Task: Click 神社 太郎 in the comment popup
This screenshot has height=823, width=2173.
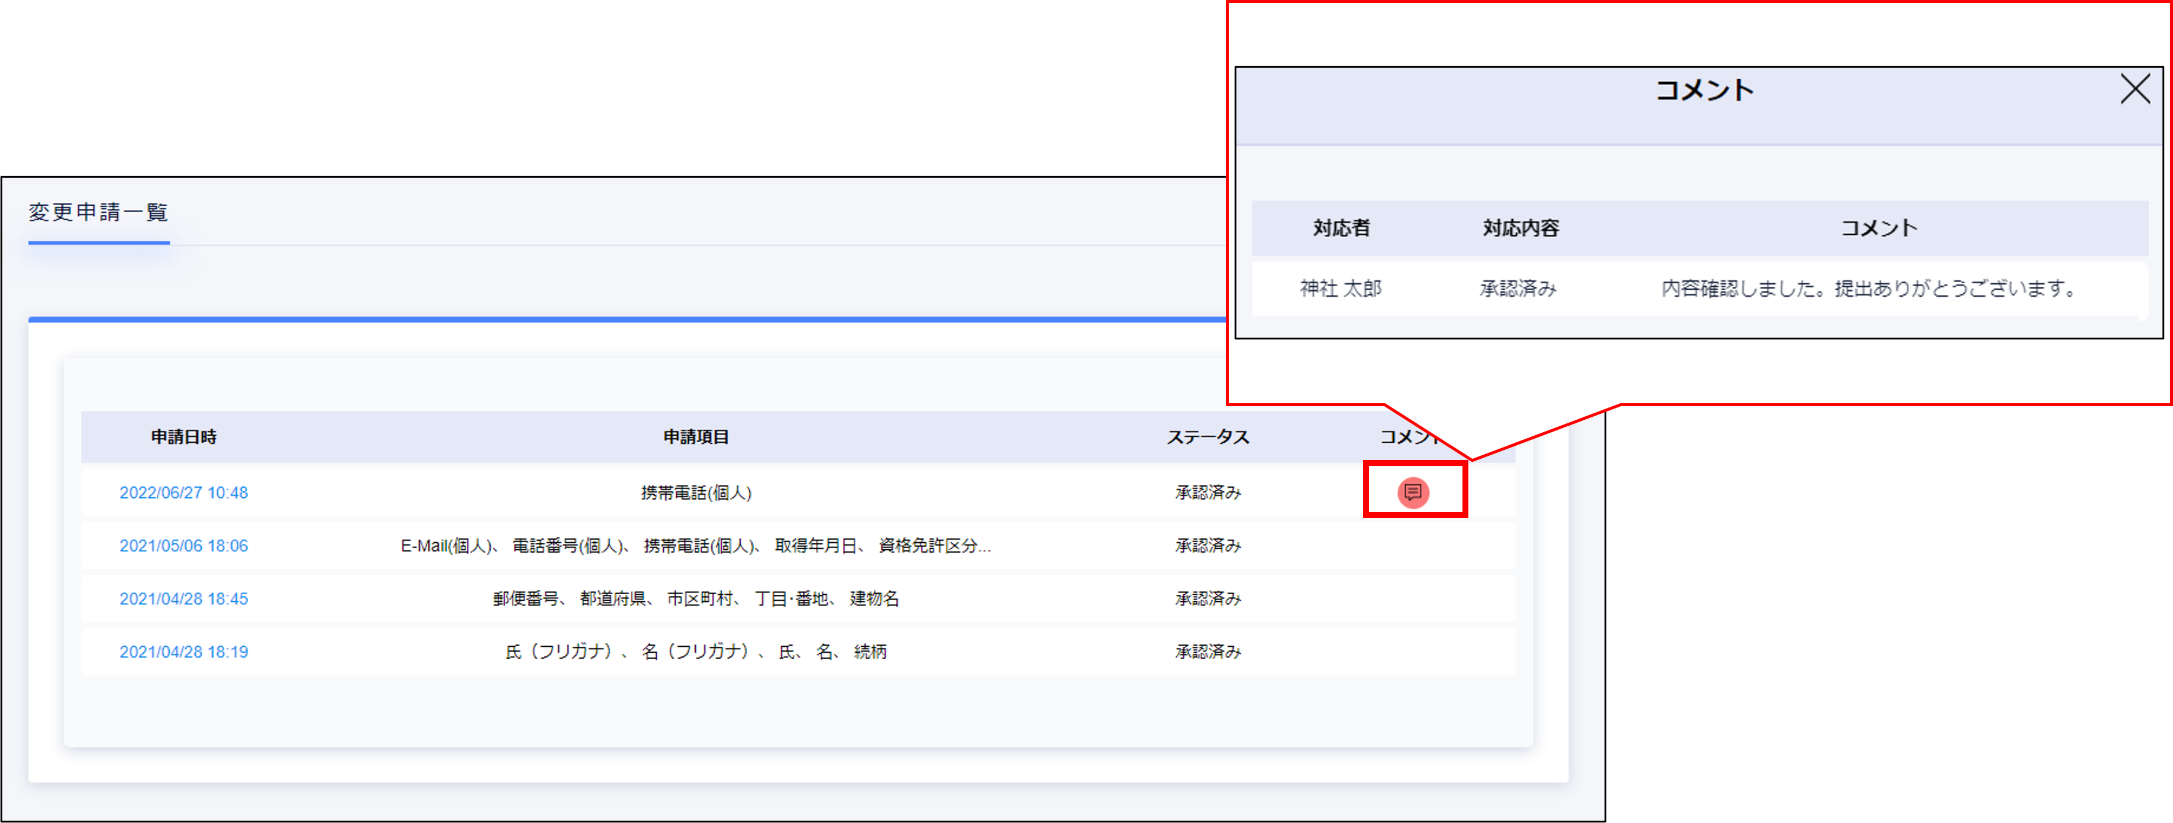Action: [1341, 289]
